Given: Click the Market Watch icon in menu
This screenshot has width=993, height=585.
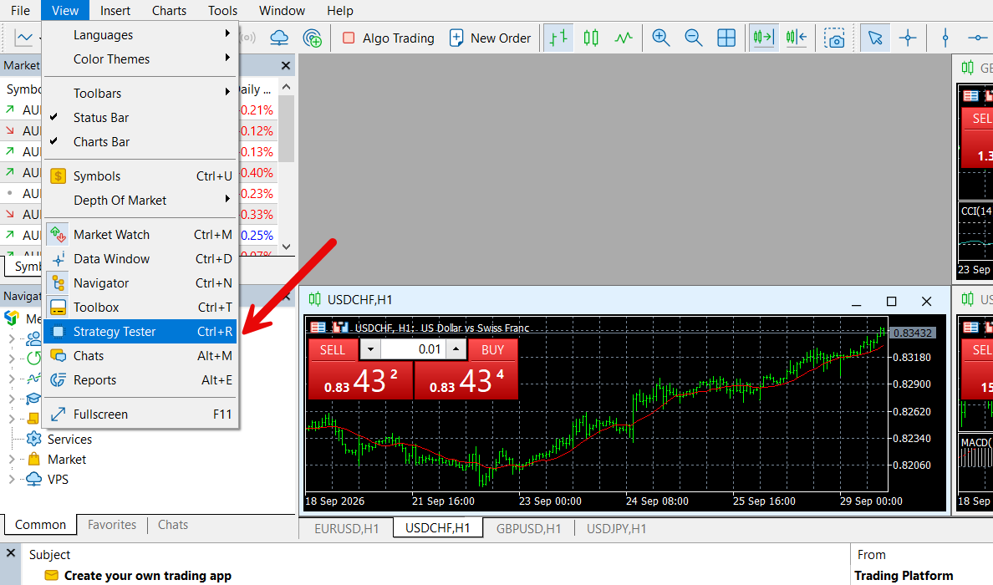Looking at the screenshot, I should tap(59, 234).
